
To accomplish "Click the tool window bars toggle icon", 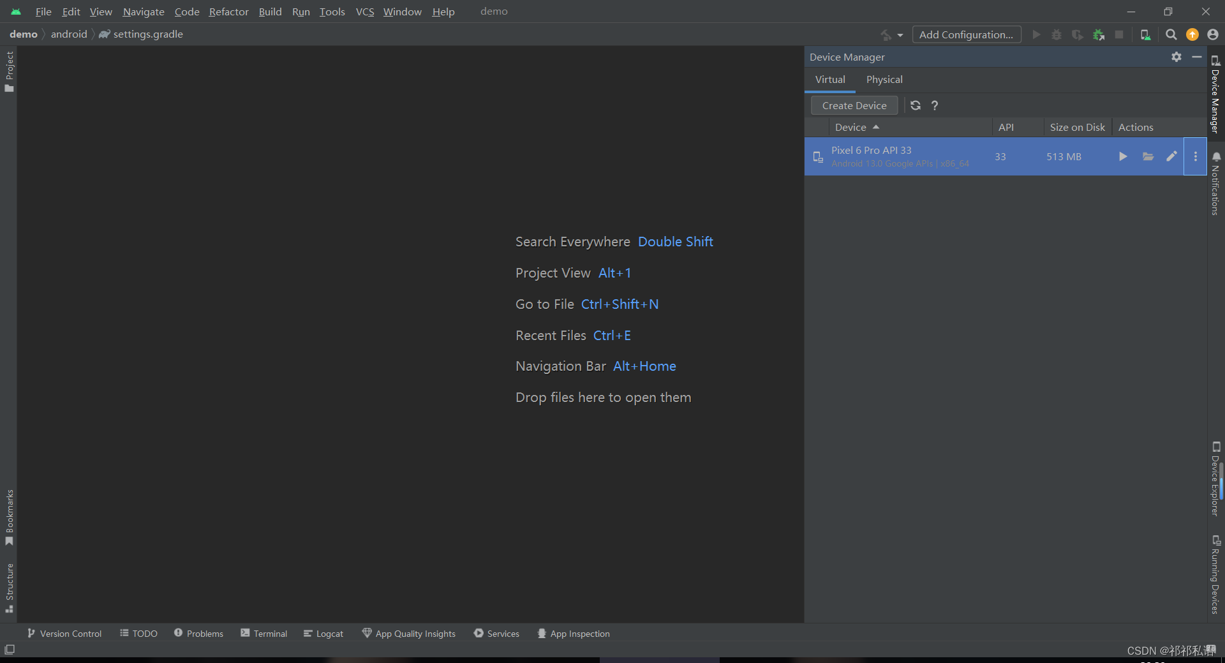I will coord(10,650).
